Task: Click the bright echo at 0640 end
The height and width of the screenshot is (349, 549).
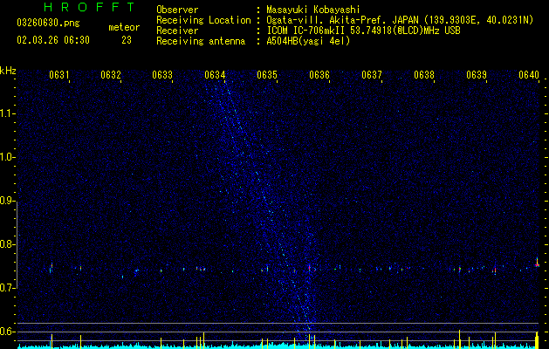Action: tap(537, 263)
